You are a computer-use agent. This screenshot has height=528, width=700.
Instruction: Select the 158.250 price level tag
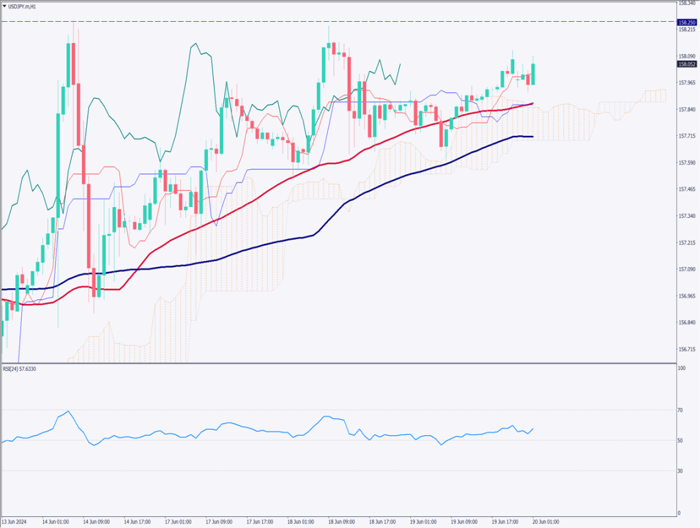tap(686, 23)
